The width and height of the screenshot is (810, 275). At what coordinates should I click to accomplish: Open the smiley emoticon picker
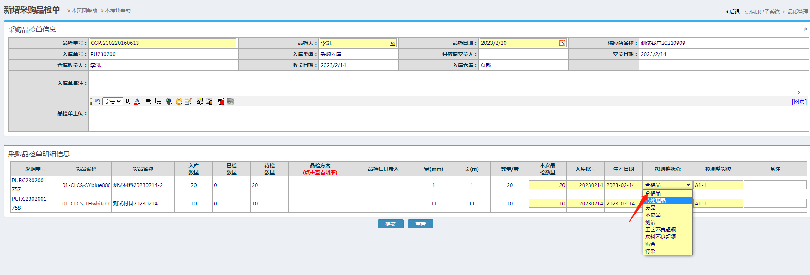179,101
